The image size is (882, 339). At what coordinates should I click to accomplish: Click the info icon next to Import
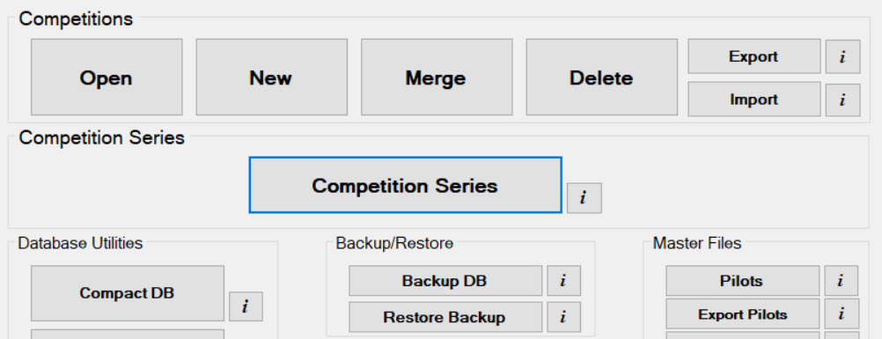[x=842, y=100]
